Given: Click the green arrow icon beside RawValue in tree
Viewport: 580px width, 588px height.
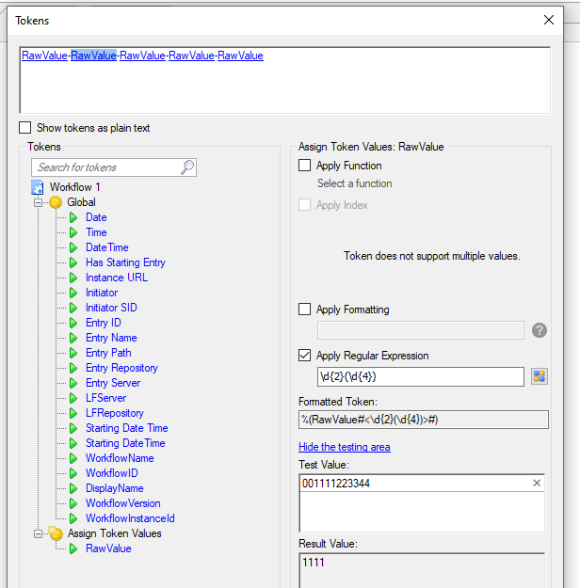Looking at the screenshot, I should (73, 548).
